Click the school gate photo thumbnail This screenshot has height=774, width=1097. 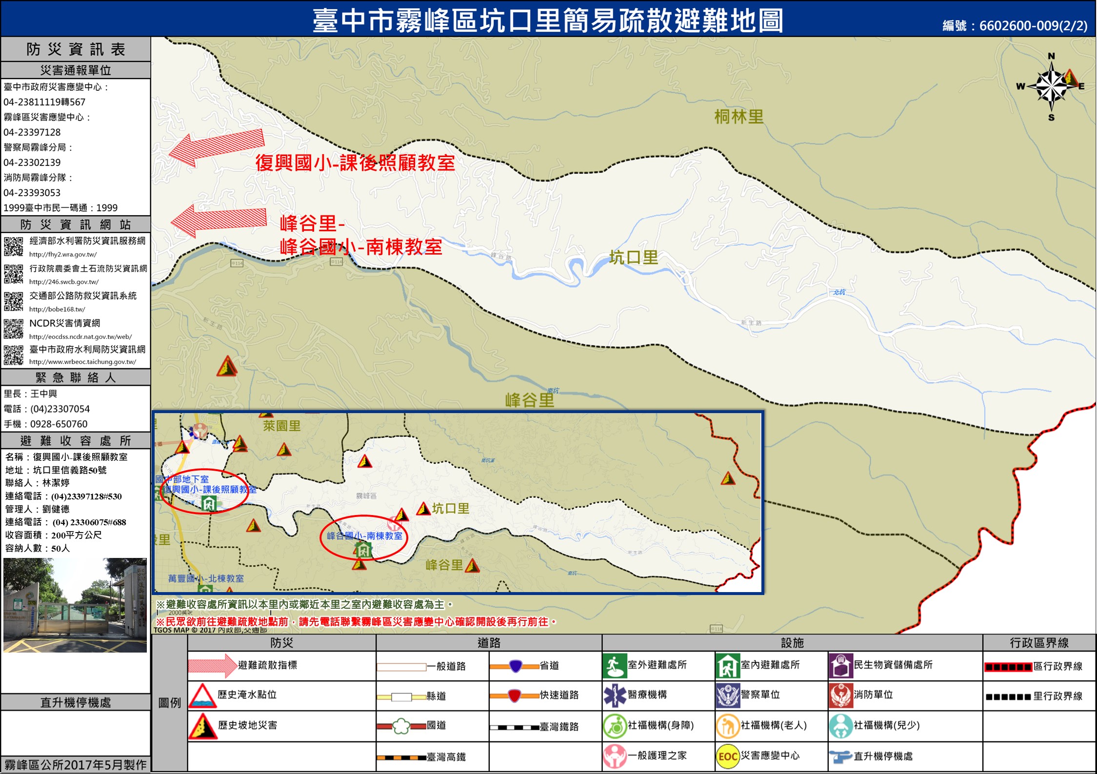click(x=75, y=605)
